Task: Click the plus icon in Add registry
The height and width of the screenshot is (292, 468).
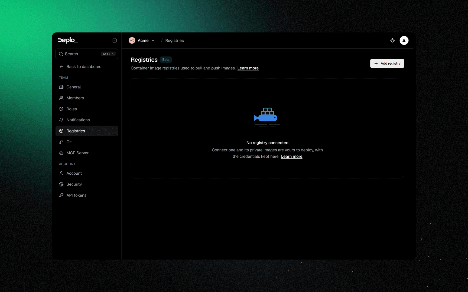Action: coord(376,64)
